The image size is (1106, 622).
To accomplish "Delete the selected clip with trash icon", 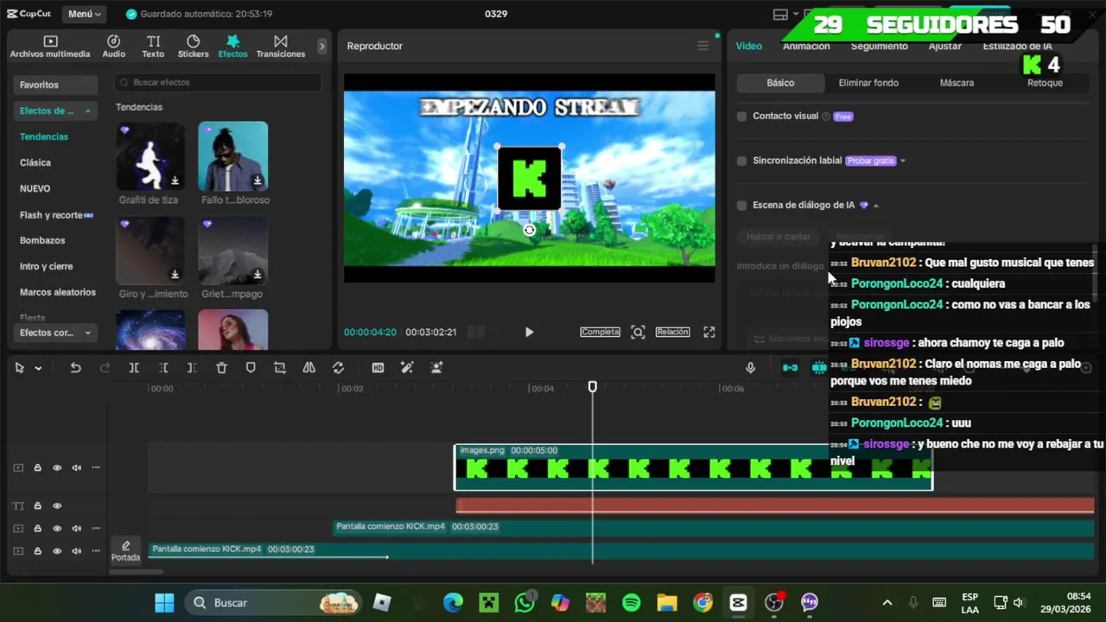I will tap(221, 367).
